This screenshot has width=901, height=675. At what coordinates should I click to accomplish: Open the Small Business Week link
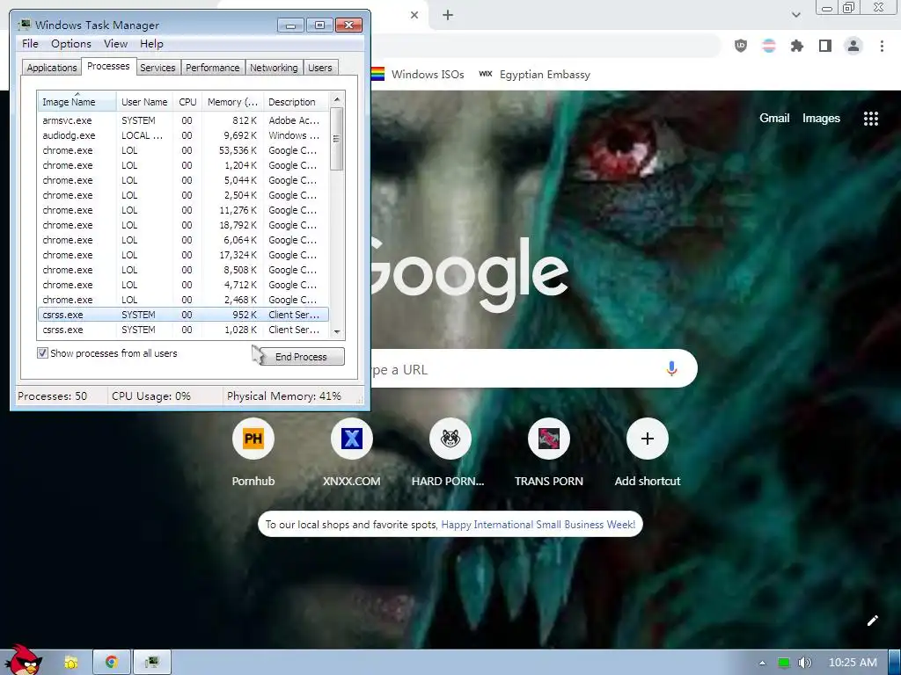point(538,524)
